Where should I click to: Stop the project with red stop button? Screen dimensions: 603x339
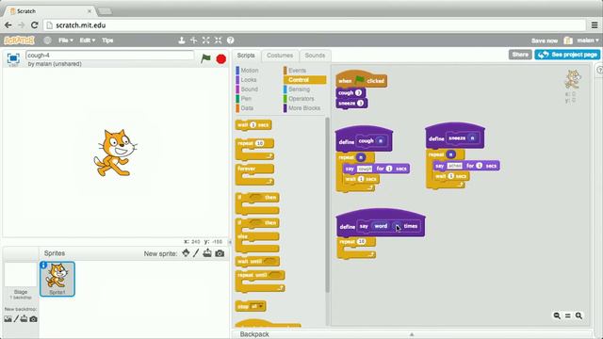pyautogui.click(x=221, y=58)
